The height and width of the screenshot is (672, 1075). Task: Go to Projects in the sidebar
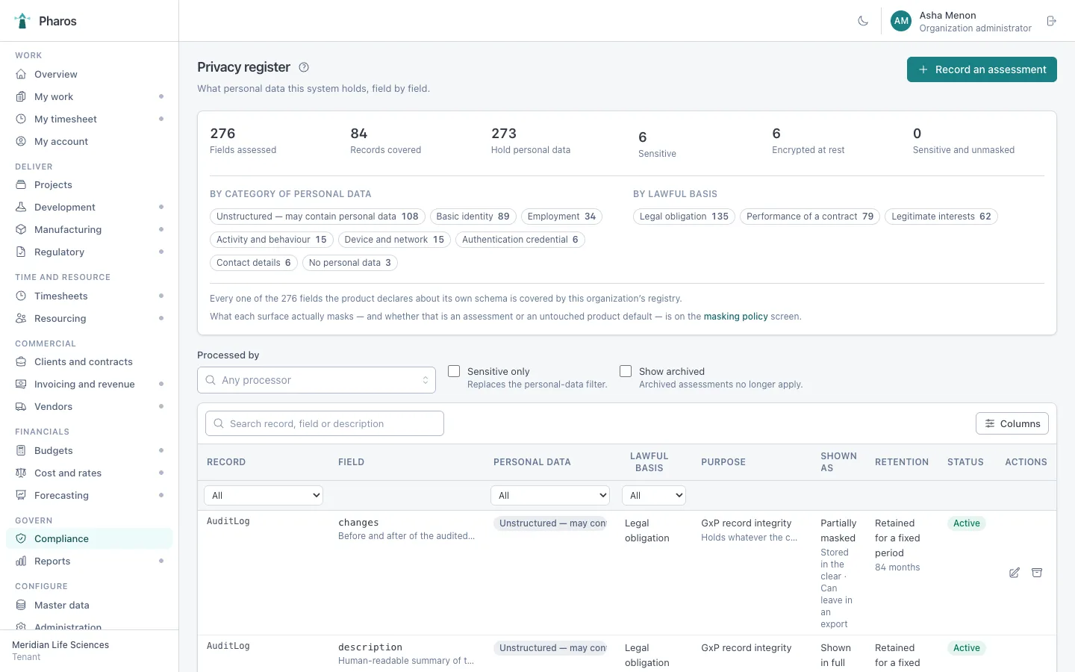point(89,184)
